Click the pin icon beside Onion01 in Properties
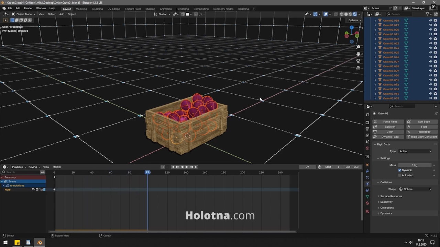 [436, 114]
